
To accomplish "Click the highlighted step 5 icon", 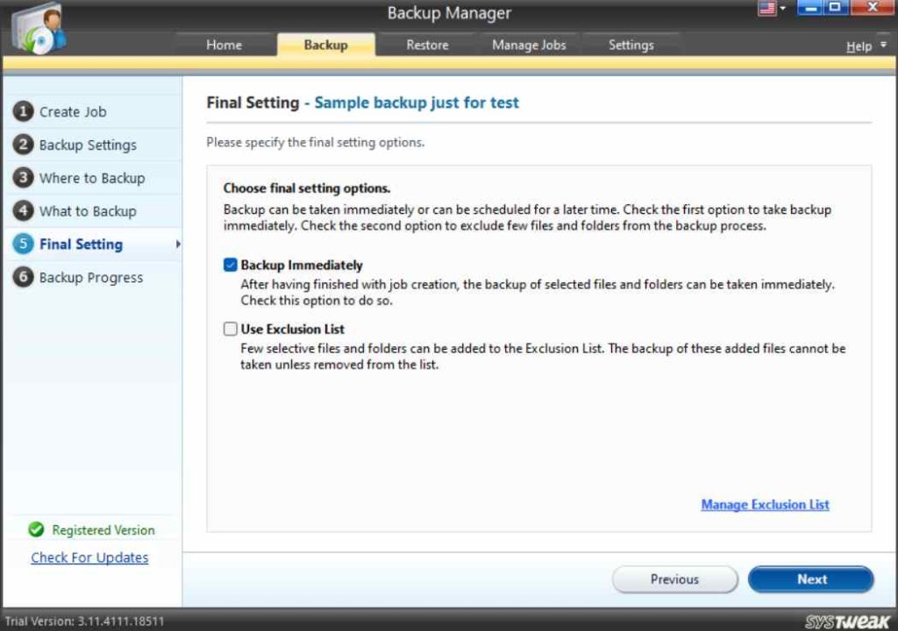I will [23, 244].
